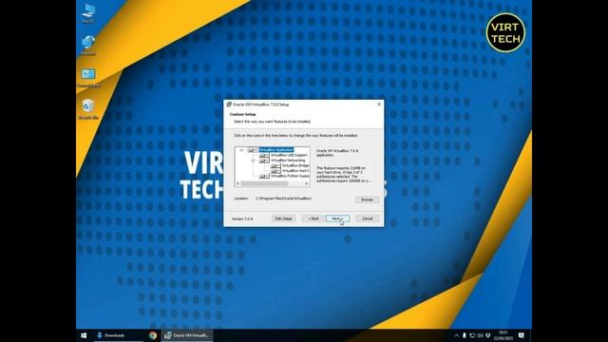Select the VirtualBox Networking row
Image resolution: width=608 pixels, height=342 pixels.
288,161
